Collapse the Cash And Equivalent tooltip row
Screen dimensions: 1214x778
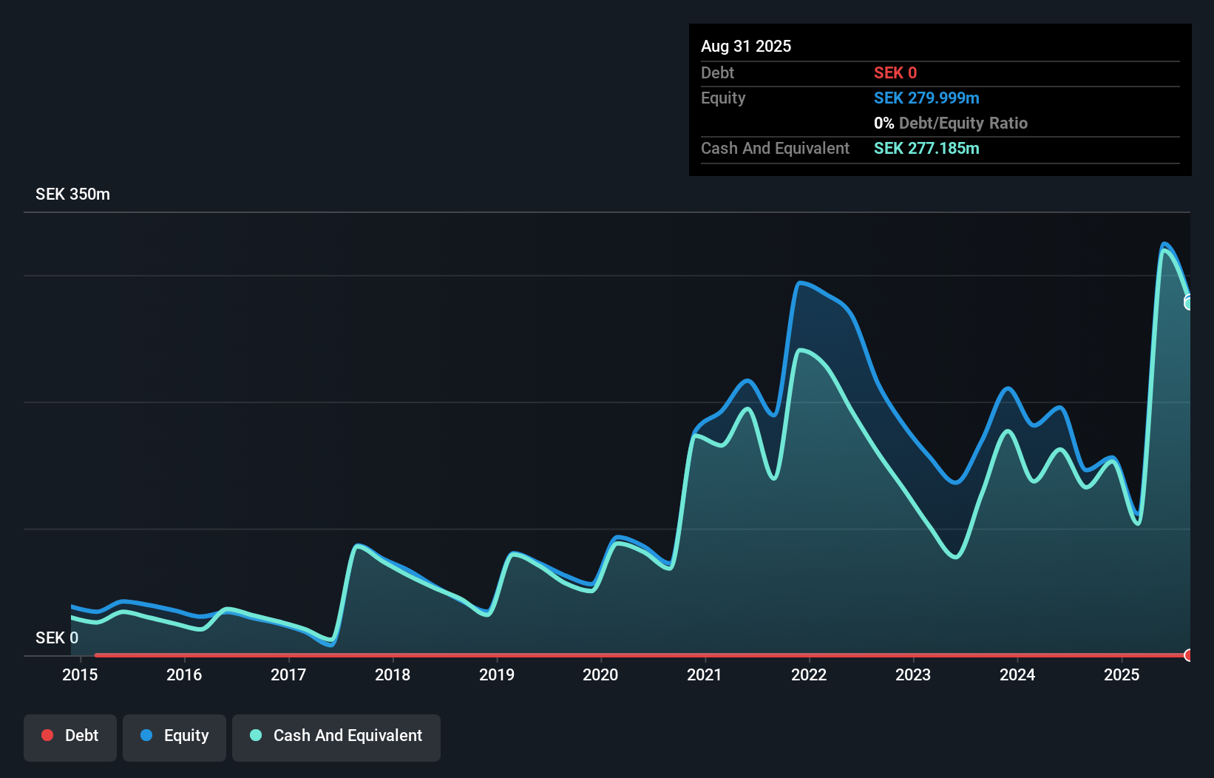(774, 148)
